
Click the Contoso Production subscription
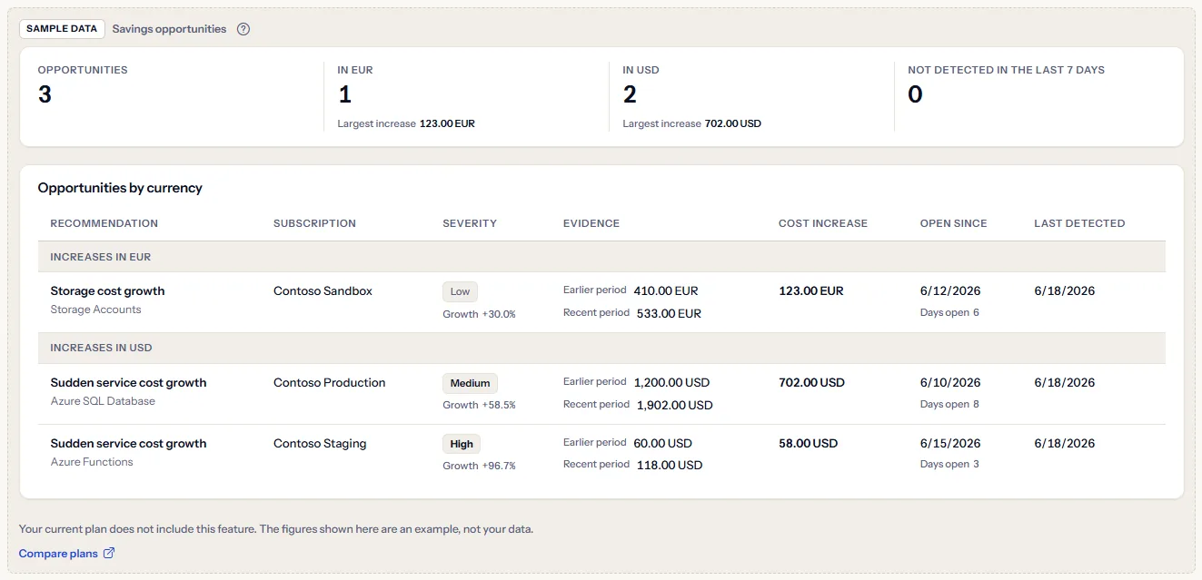(x=329, y=383)
